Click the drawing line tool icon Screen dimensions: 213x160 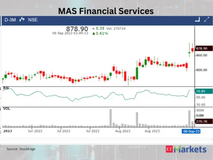207,20
